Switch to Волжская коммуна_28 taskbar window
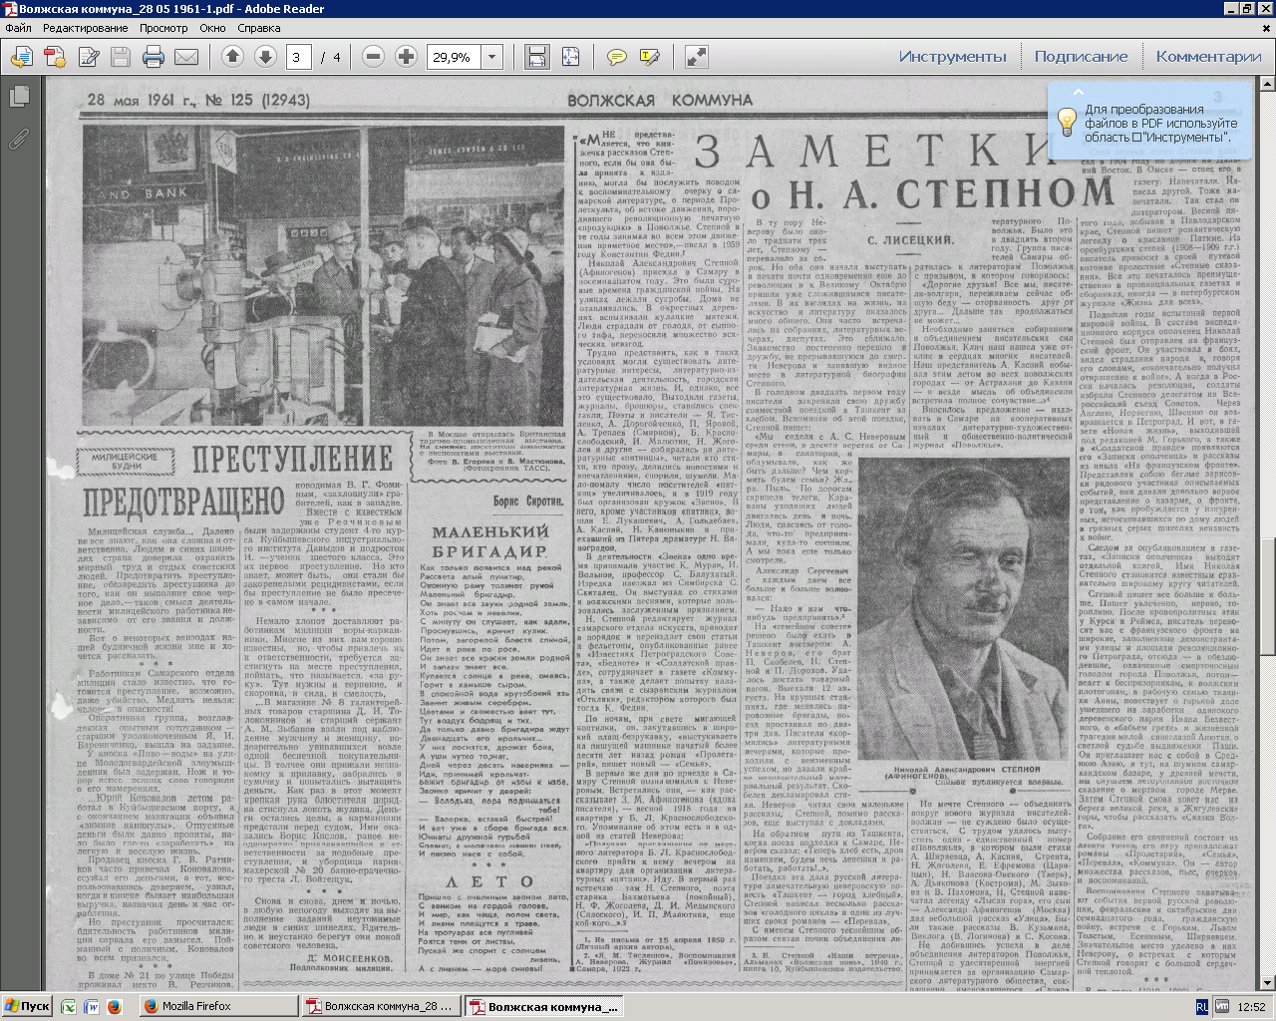This screenshot has width=1276, height=1021. pyautogui.click(x=383, y=1007)
